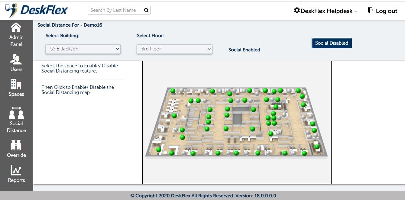Click the search magnifier icon

(x=146, y=10)
